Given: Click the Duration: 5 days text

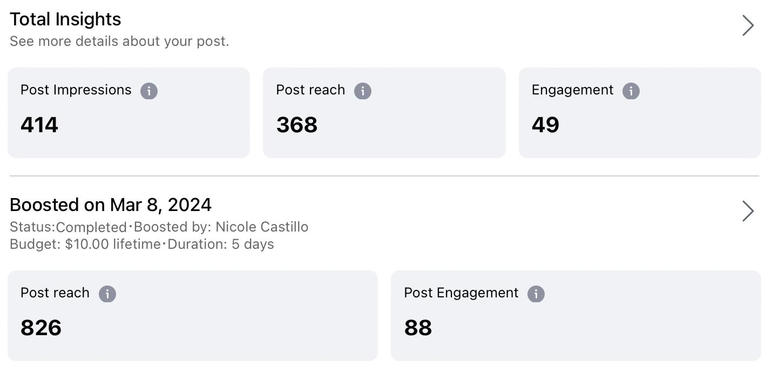Looking at the screenshot, I should [x=221, y=244].
